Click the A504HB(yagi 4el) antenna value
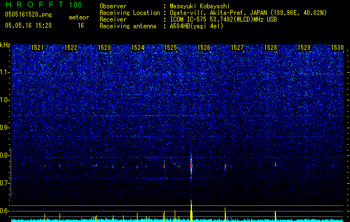This screenshot has height=222, width=350. click(196, 26)
